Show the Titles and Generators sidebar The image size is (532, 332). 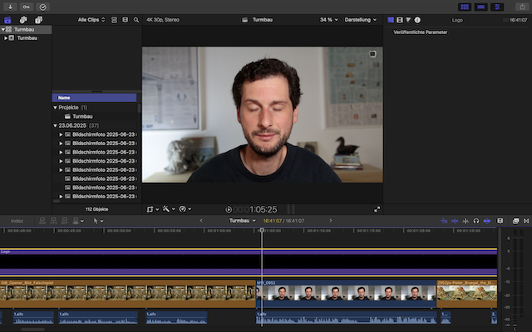(x=39, y=20)
